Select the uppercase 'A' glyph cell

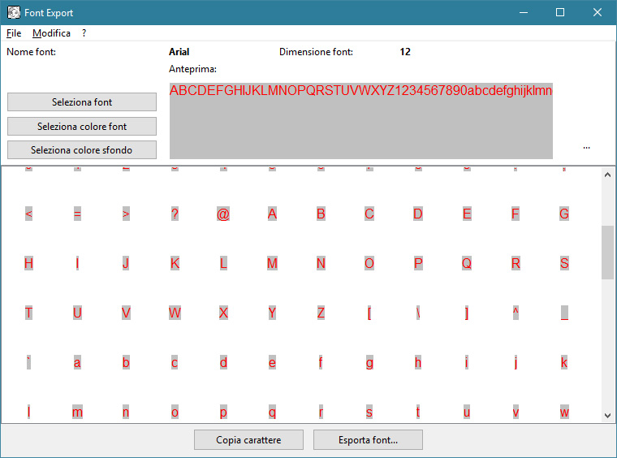click(272, 214)
